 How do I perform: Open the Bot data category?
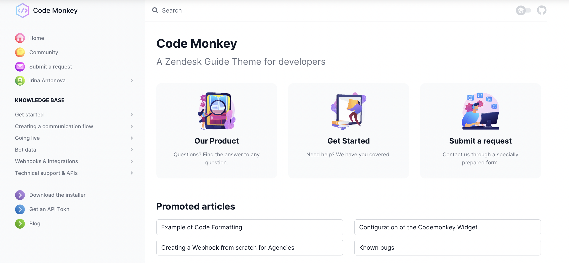pyautogui.click(x=26, y=150)
